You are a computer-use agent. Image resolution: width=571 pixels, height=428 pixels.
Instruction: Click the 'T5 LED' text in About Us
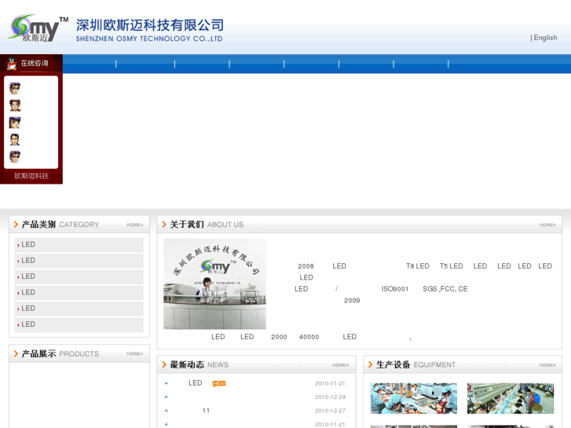coord(451,266)
